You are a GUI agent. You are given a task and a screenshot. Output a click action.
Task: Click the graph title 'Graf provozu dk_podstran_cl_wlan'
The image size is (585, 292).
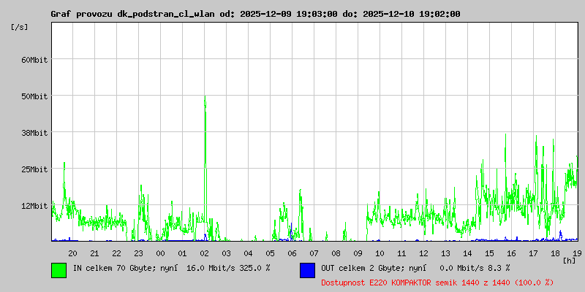[133, 14]
